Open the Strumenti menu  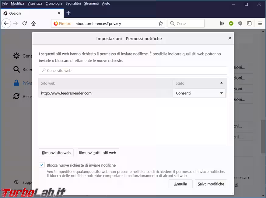click(91, 4)
